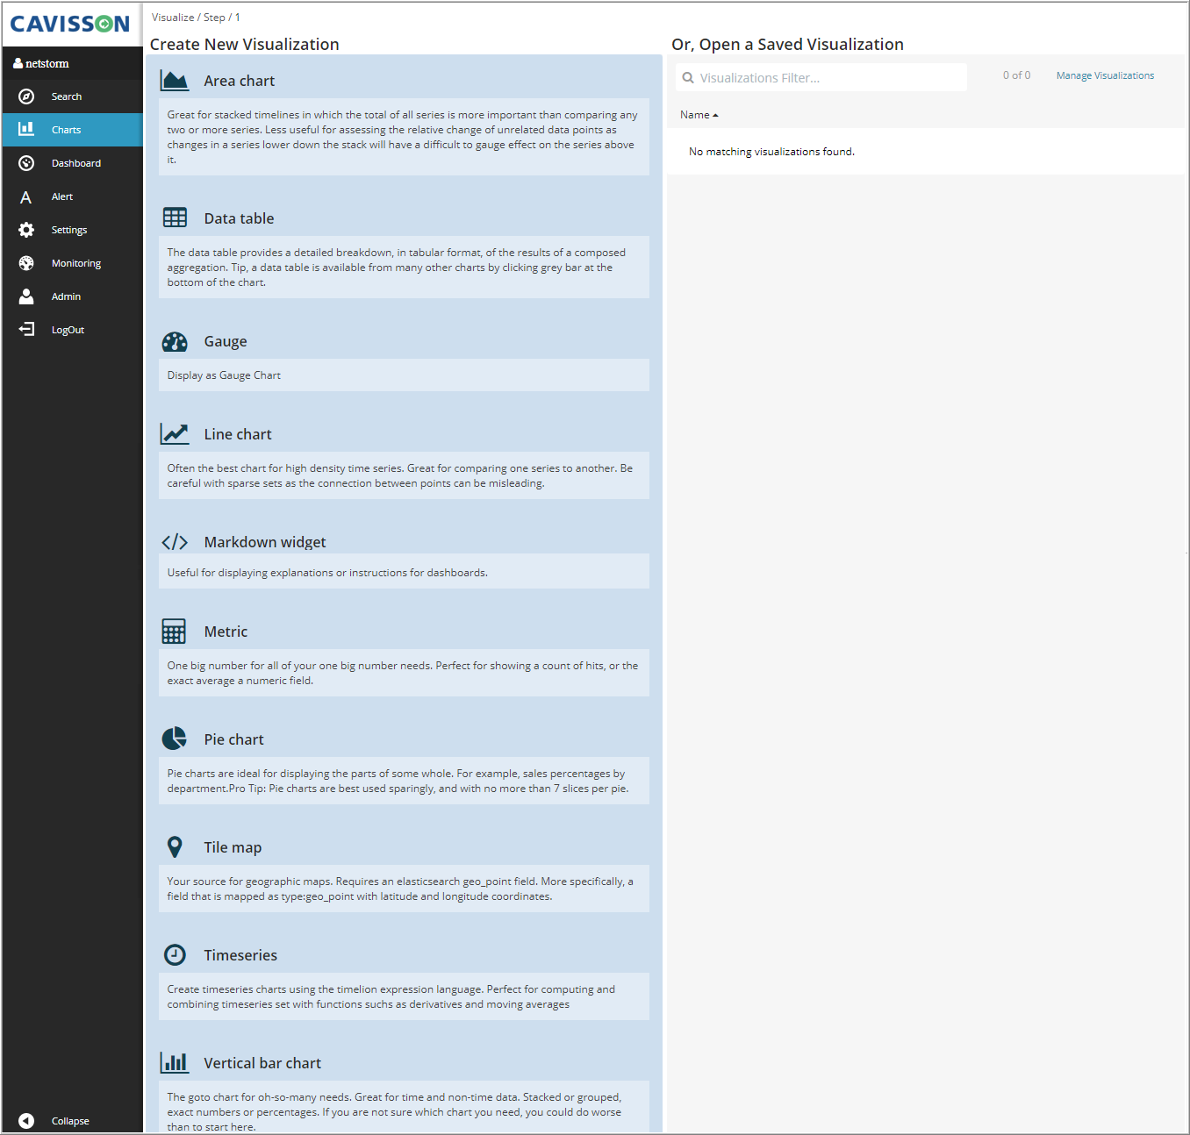Click the Search compass icon in sidebar
Screen dimensions: 1190x1135
[x=26, y=96]
